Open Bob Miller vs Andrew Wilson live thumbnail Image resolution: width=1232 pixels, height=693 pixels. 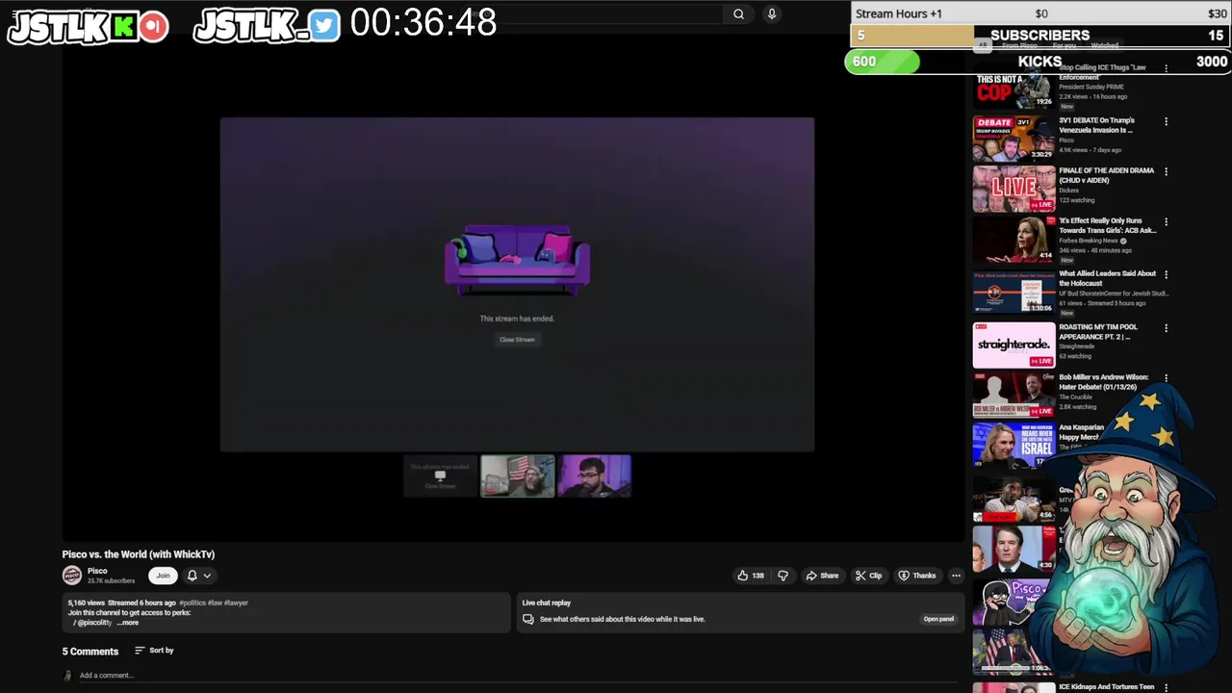1014,395
